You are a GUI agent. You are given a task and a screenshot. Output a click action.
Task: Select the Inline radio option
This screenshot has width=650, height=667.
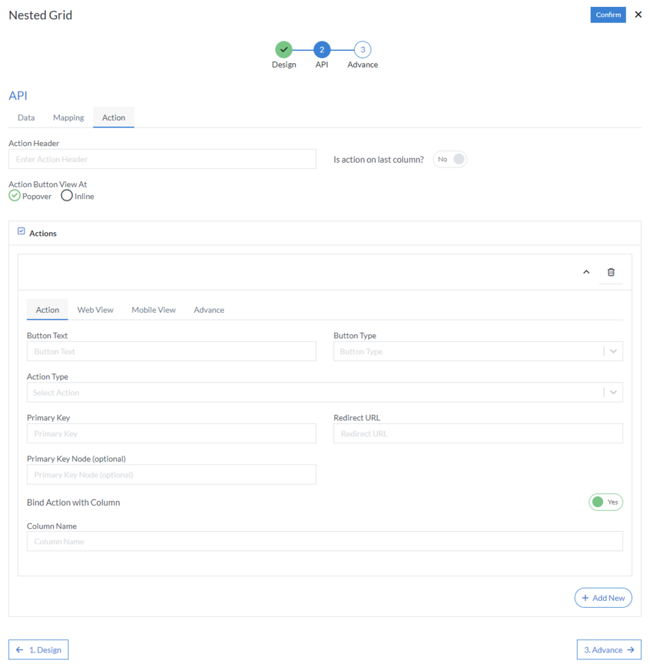(x=67, y=196)
